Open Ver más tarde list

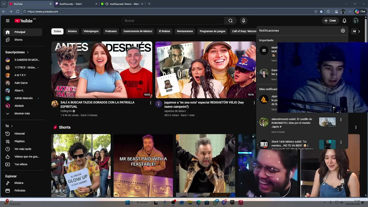[x=23, y=149]
